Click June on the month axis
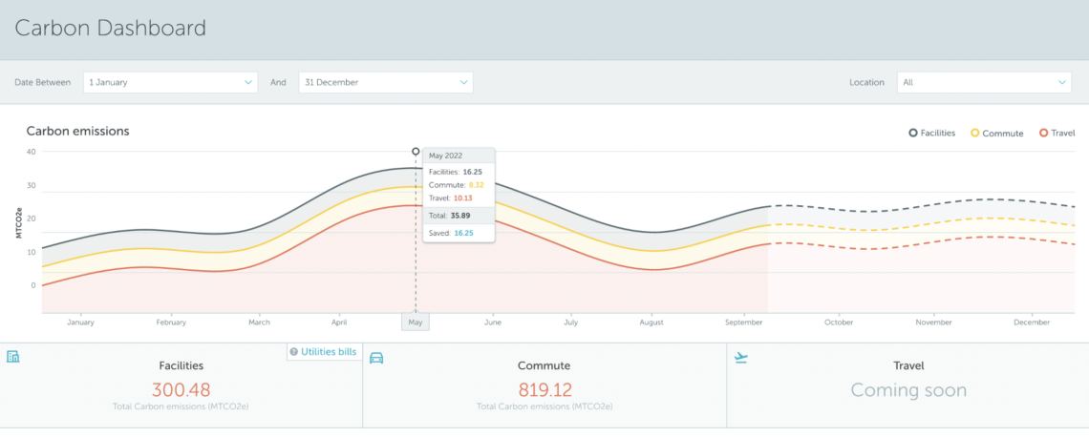The height and width of the screenshot is (437, 1089). coord(492,323)
